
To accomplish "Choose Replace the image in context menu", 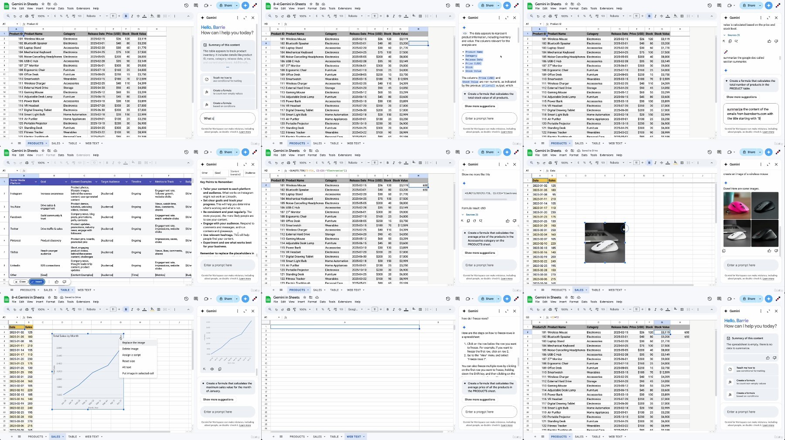I will [133, 343].
